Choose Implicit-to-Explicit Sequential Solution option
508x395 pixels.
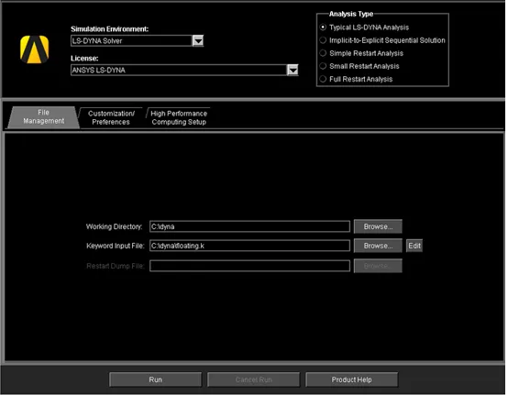tap(323, 40)
